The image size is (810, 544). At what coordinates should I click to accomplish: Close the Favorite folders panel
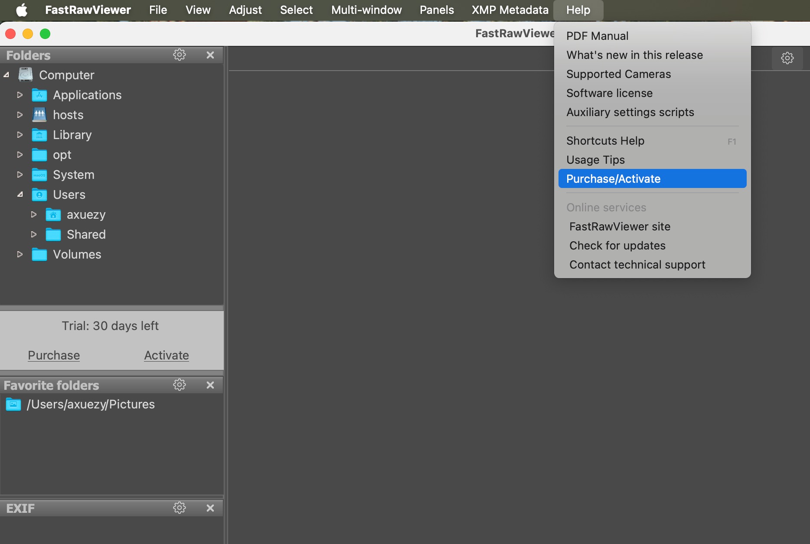click(210, 385)
